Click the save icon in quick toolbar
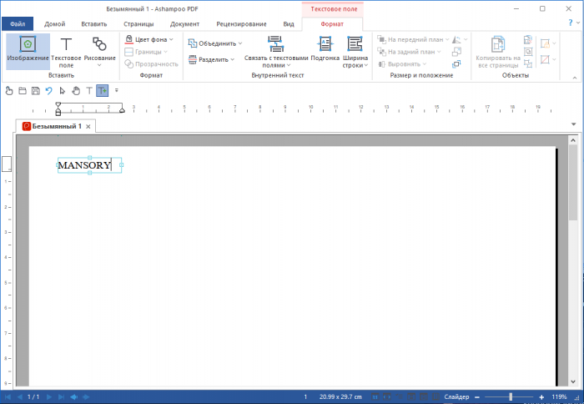The height and width of the screenshot is (404, 584). click(x=35, y=90)
